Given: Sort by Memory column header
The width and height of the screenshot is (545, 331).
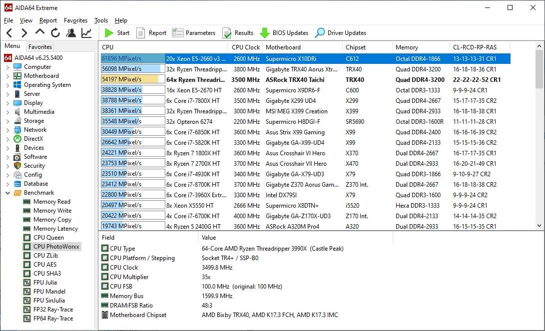Looking at the screenshot, I should click(421, 47).
